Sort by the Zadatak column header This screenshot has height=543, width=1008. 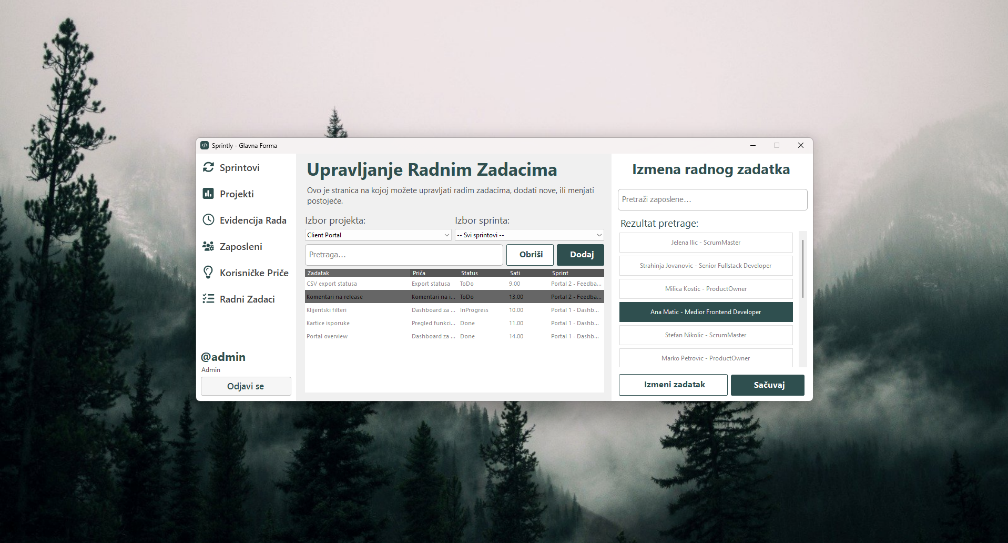click(358, 273)
